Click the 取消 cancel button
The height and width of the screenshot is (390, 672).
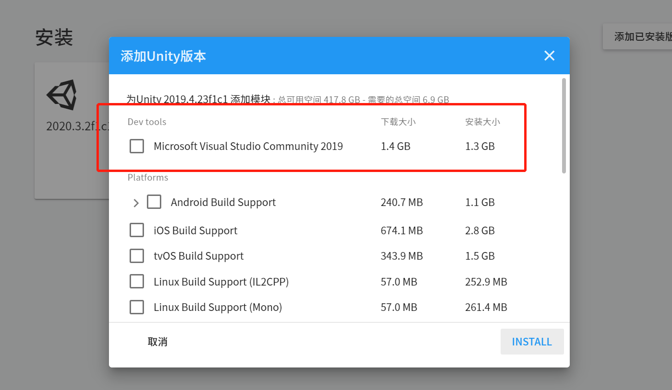157,342
